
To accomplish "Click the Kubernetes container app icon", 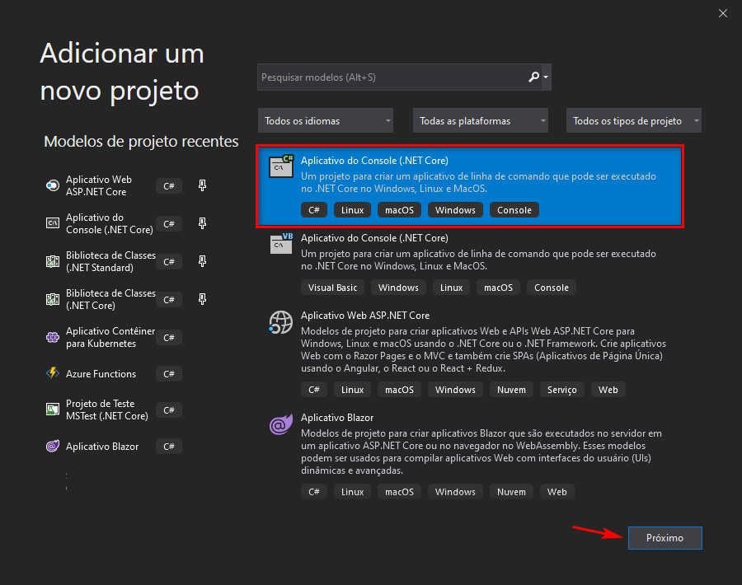I will (x=52, y=337).
